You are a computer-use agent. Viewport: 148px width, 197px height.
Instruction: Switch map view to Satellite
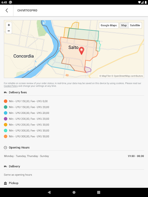click(135, 25)
